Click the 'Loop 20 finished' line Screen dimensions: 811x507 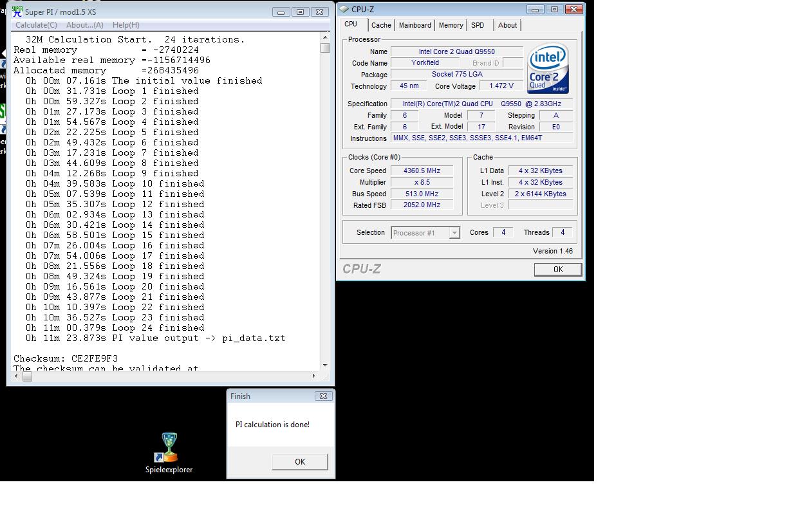click(115, 286)
